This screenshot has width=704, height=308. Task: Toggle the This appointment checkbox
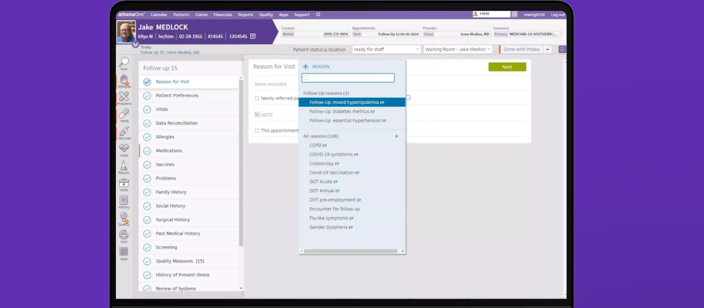(257, 130)
